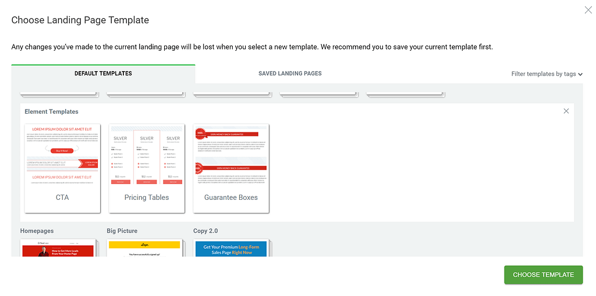The width and height of the screenshot is (596, 296).
Task: Click the Pricing Tables caption text
Action: point(147,198)
